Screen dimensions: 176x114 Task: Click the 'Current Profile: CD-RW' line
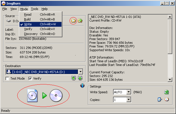(x=105, y=20)
